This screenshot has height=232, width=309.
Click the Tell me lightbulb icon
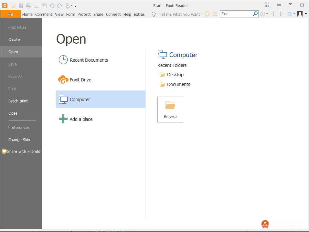coord(154,14)
